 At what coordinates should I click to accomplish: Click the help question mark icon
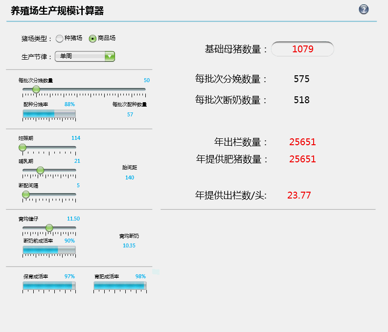[x=364, y=9]
